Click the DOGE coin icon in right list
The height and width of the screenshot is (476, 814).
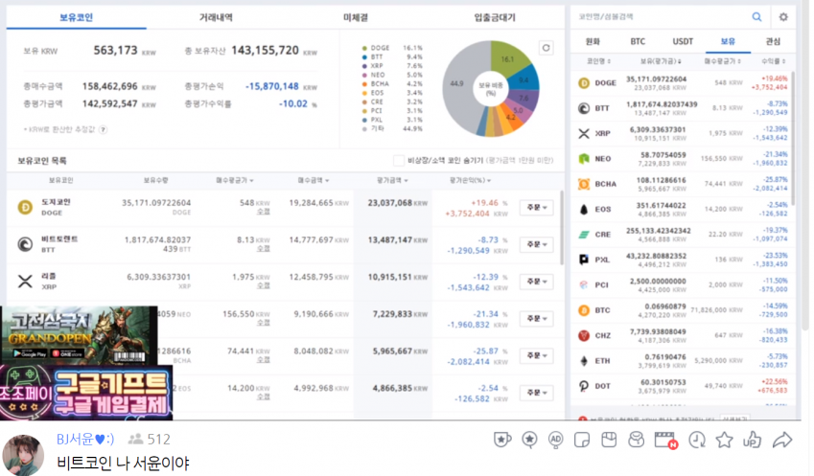(x=584, y=83)
